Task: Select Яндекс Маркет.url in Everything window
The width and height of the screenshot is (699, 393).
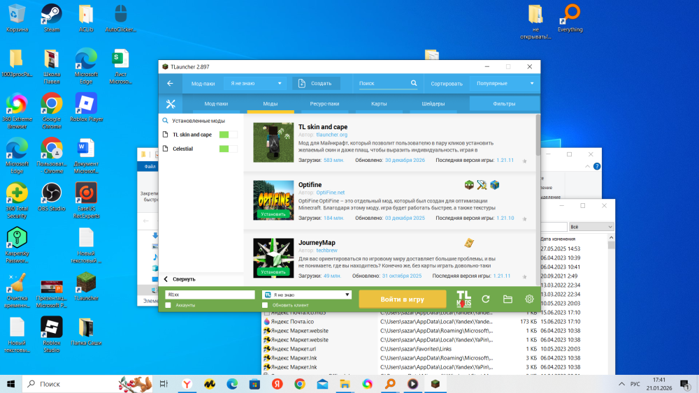Action: point(294,349)
